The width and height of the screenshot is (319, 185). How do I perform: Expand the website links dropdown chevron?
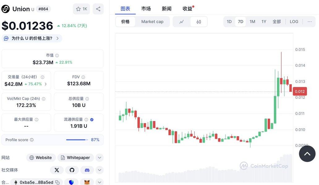point(100,158)
